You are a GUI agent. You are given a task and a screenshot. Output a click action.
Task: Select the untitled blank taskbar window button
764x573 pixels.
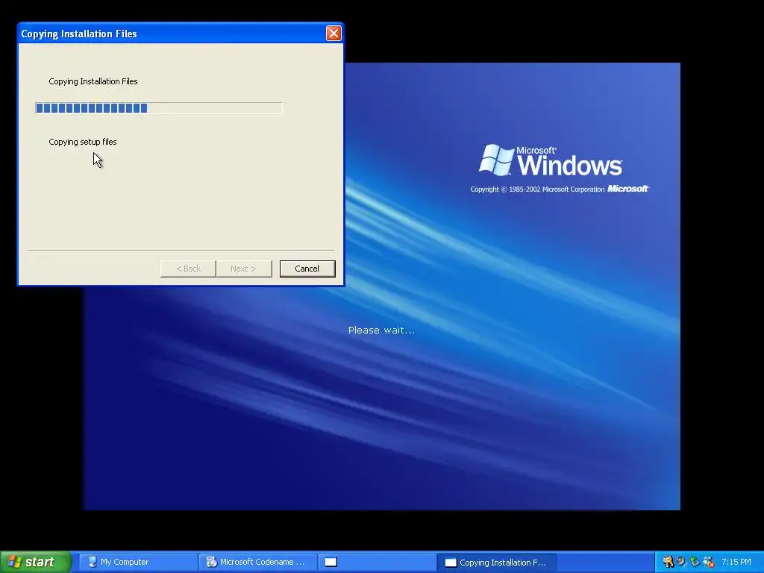pyautogui.click(x=377, y=562)
